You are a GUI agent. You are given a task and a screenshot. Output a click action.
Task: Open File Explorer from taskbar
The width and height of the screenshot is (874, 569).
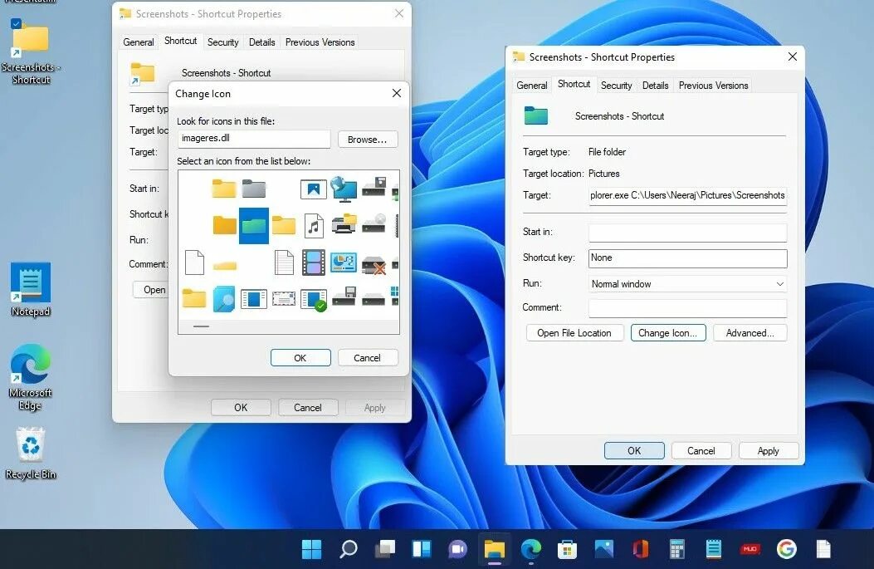pos(494,549)
